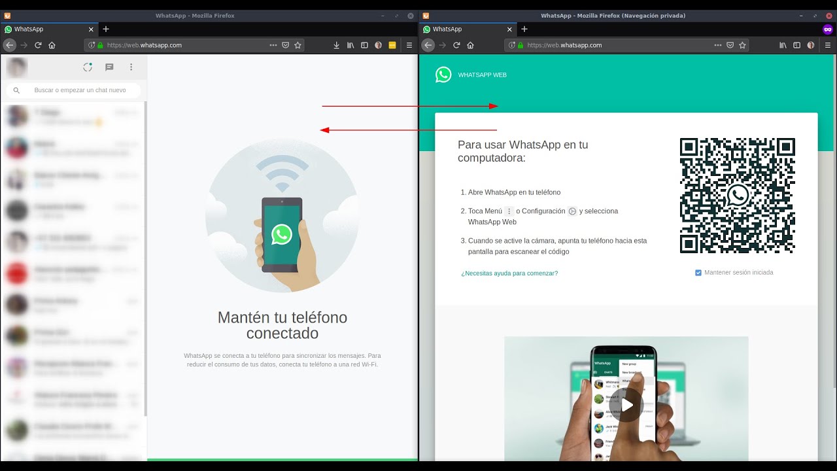Reload the page in private Firefox window
The image size is (837, 471).
(x=456, y=45)
